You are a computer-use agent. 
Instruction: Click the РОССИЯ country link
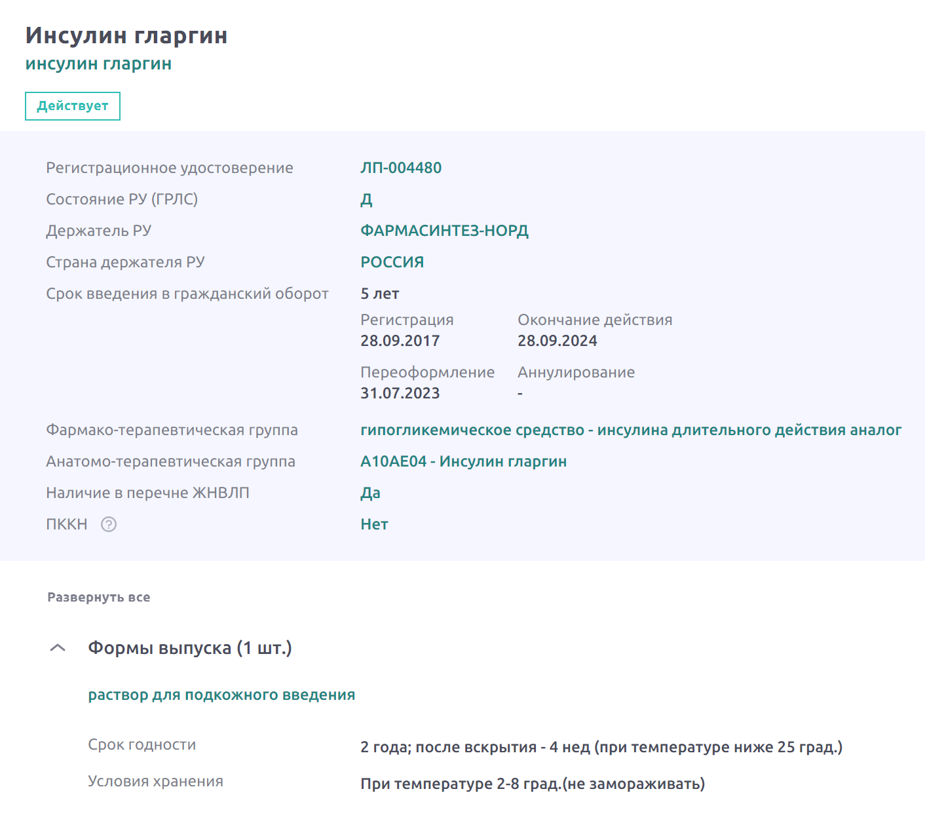[392, 262]
